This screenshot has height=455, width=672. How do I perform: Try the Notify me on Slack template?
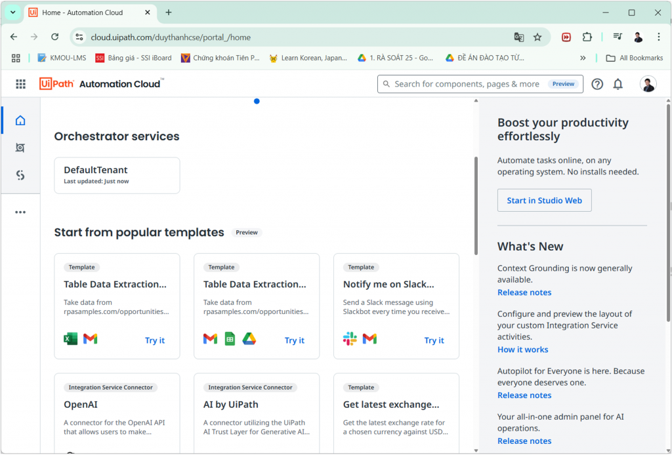434,340
